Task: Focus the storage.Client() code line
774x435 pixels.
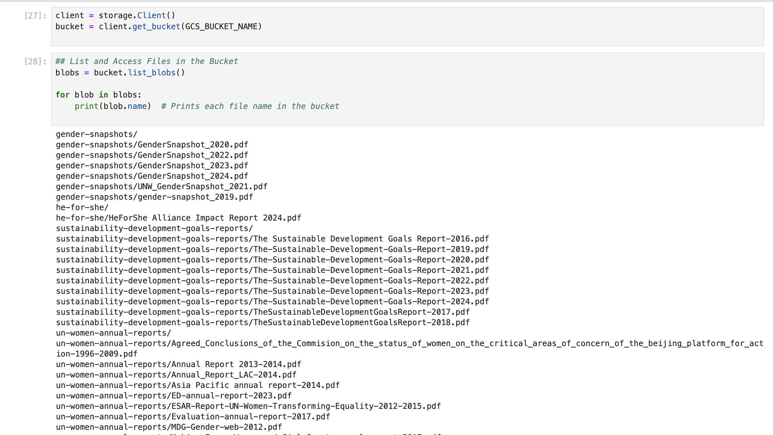Action: click(115, 15)
